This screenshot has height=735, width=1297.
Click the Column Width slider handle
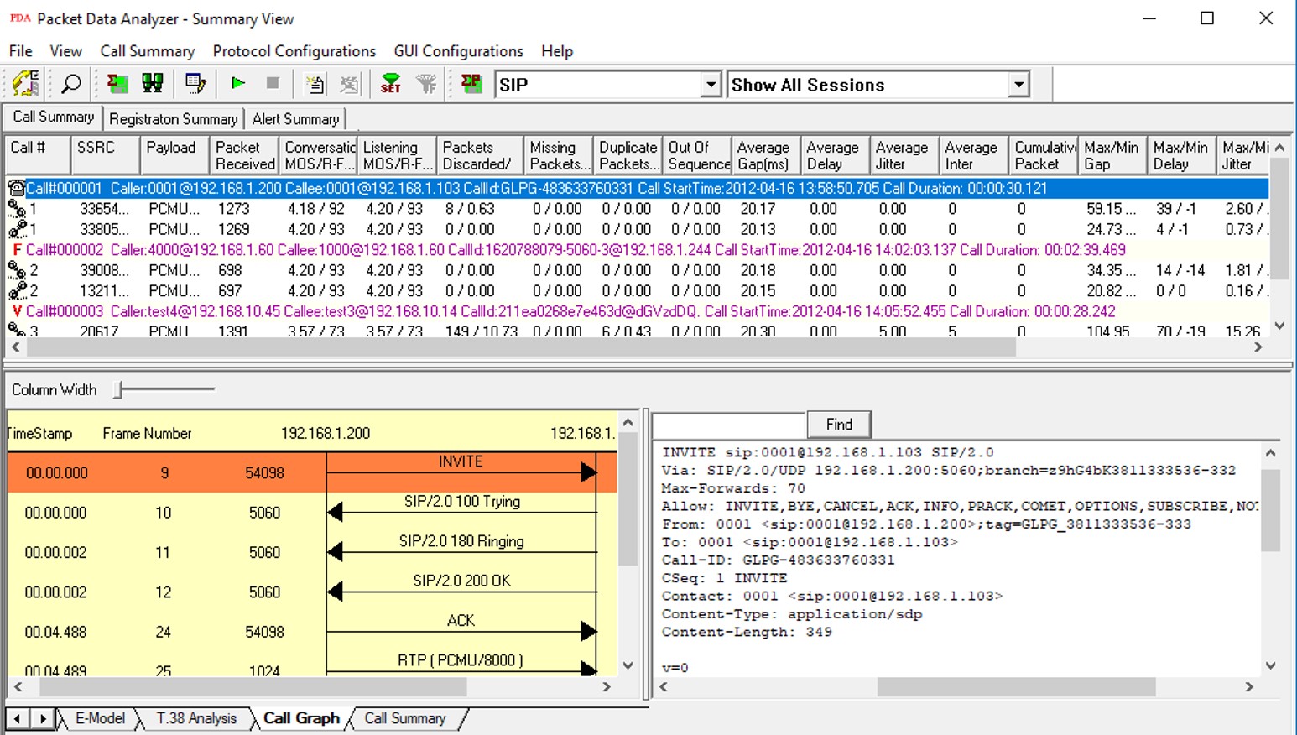pyautogui.click(x=119, y=389)
